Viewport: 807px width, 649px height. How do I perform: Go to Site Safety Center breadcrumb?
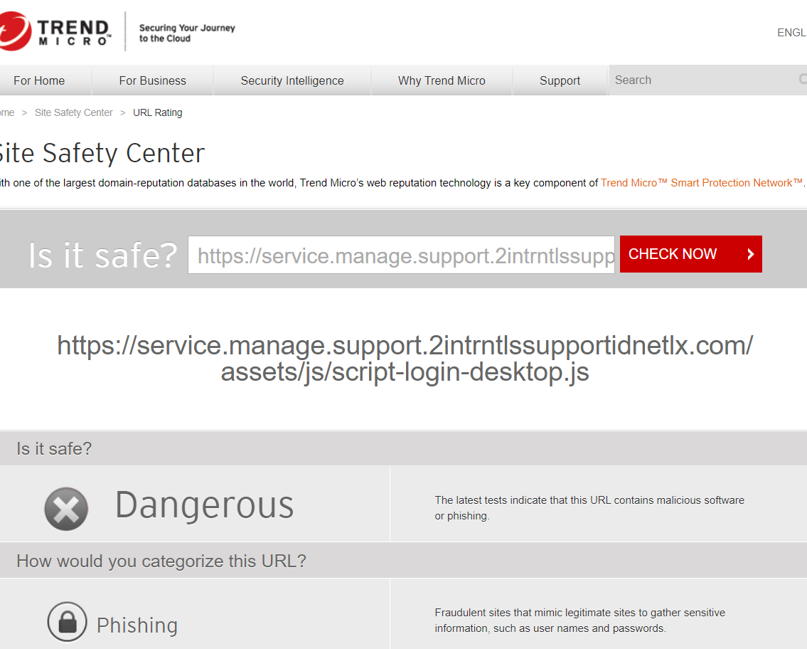[74, 112]
